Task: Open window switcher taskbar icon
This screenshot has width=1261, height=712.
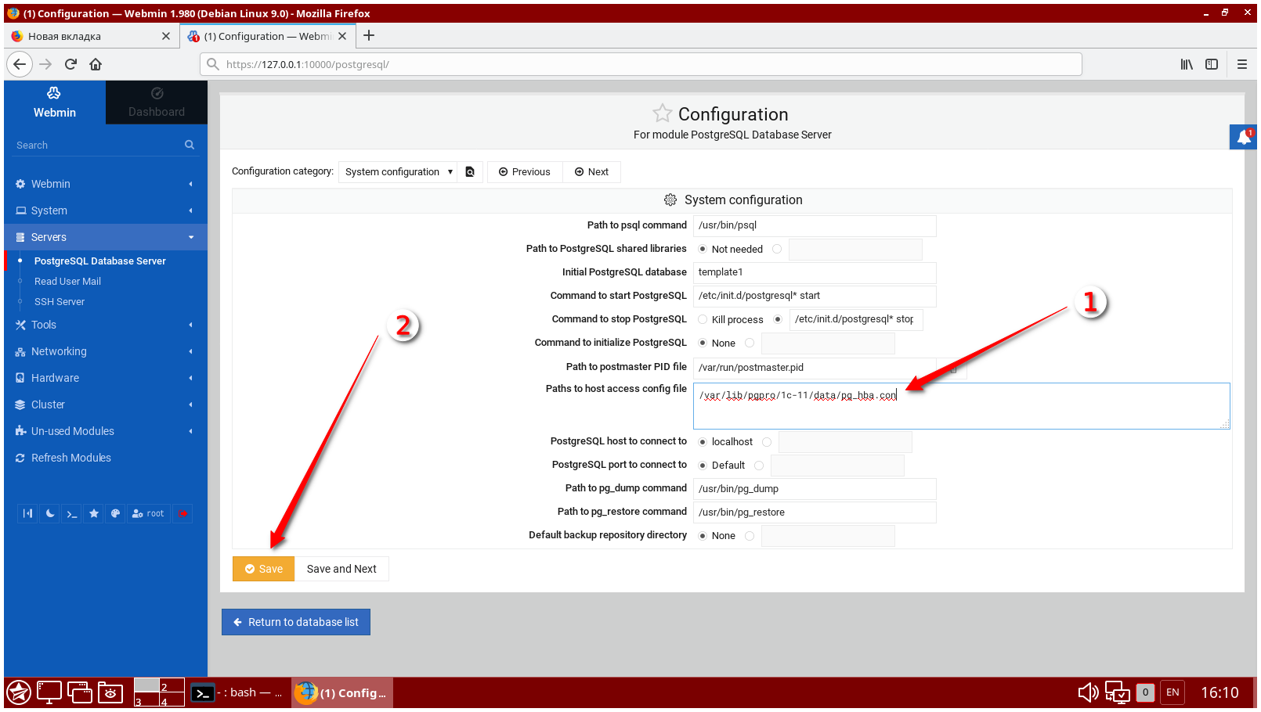Action: (x=80, y=692)
